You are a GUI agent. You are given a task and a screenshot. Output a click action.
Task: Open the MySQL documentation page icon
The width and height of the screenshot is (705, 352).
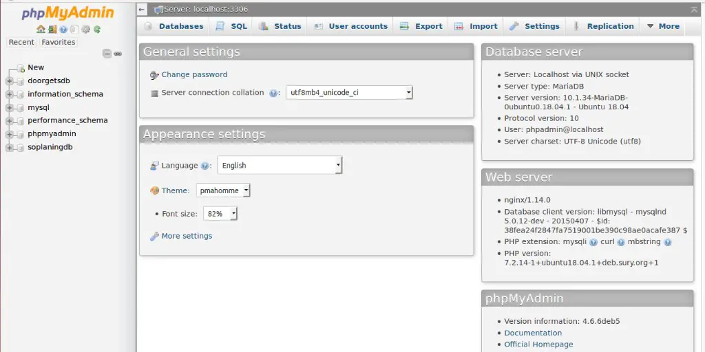coord(74,30)
